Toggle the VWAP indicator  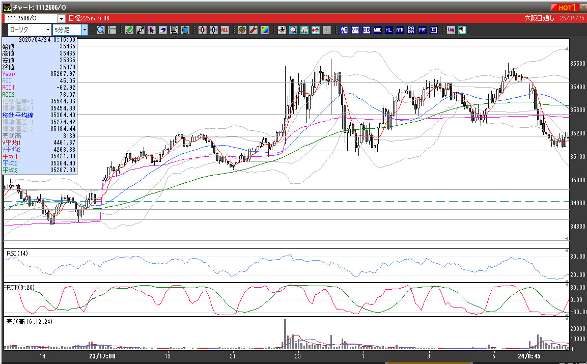(344, 30)
